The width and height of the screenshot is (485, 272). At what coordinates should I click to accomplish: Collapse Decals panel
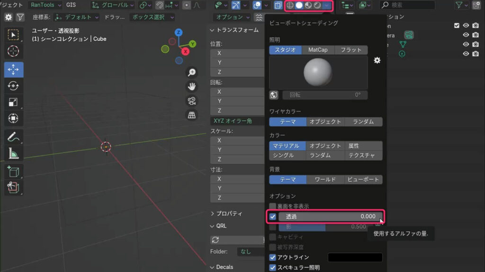pos(222,267)
